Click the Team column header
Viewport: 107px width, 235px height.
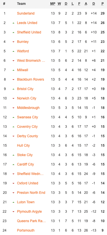point(21,4)
